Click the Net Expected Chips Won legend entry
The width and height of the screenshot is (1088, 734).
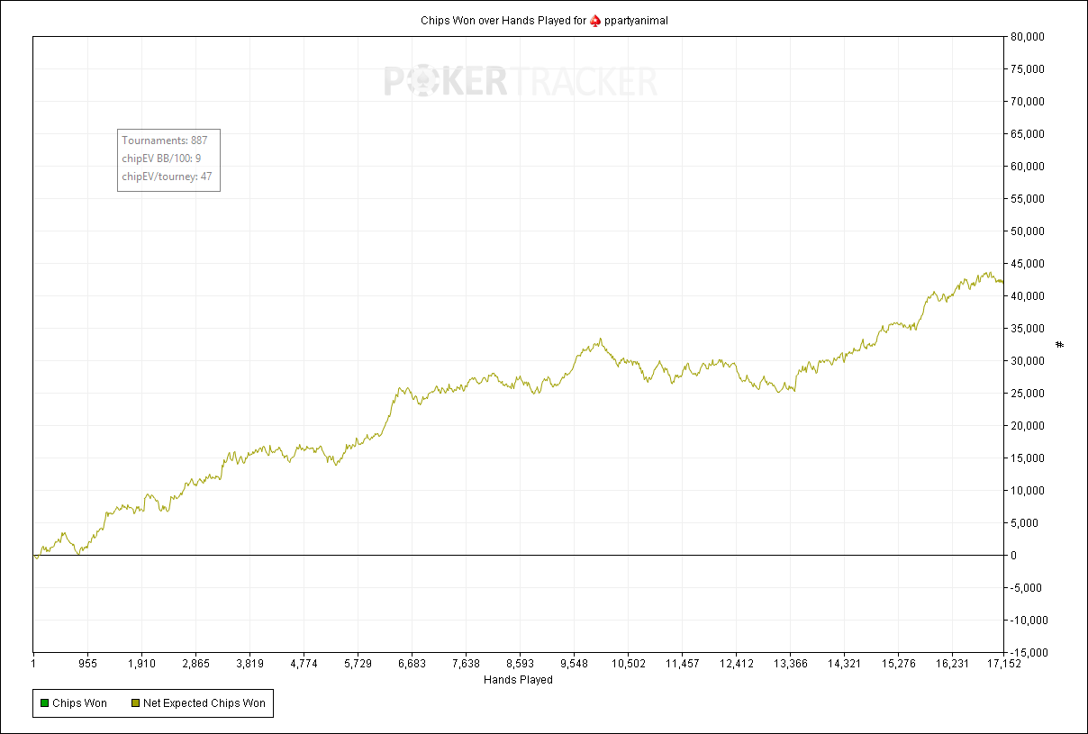(198, 703)
